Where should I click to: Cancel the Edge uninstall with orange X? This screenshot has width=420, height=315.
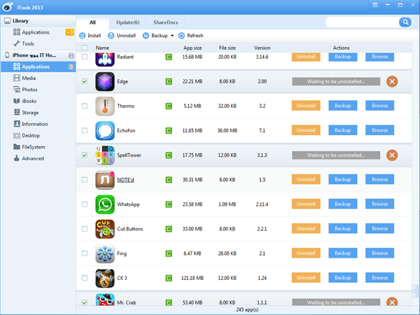pos(392,81)
